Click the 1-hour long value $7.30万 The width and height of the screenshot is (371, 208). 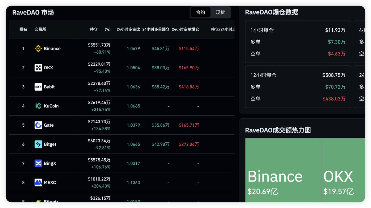[337, 42]
